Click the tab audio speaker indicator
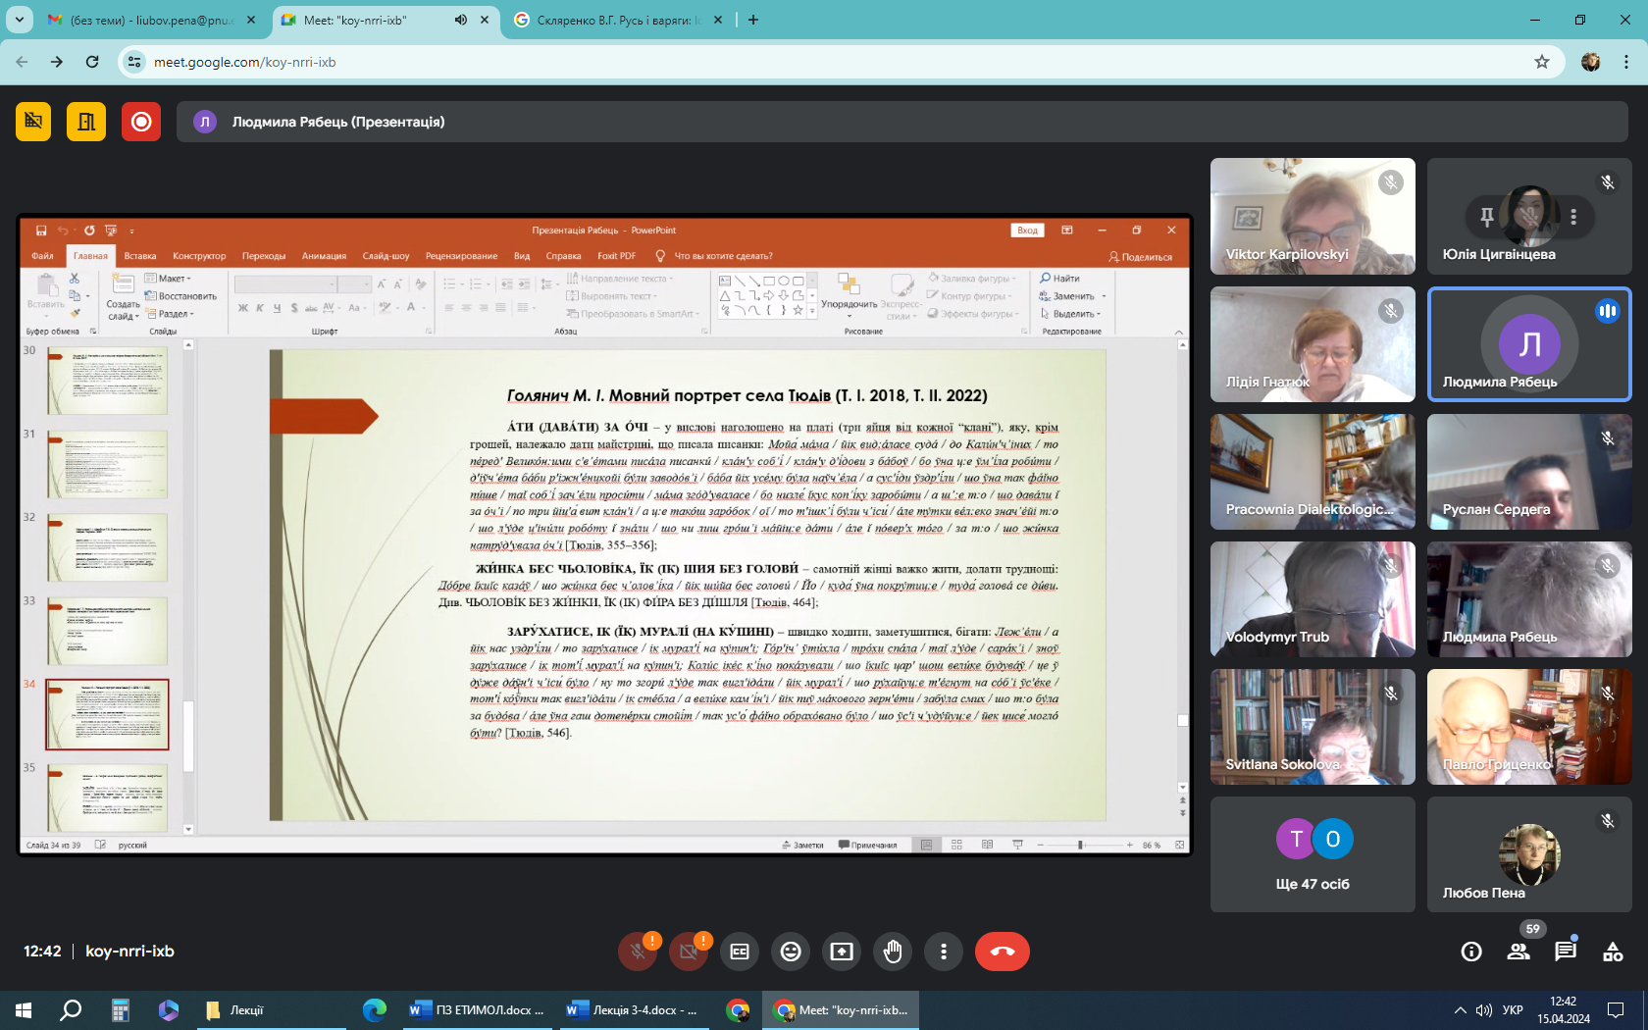This screenshot has height=1030, width=1648. [461, 20]
